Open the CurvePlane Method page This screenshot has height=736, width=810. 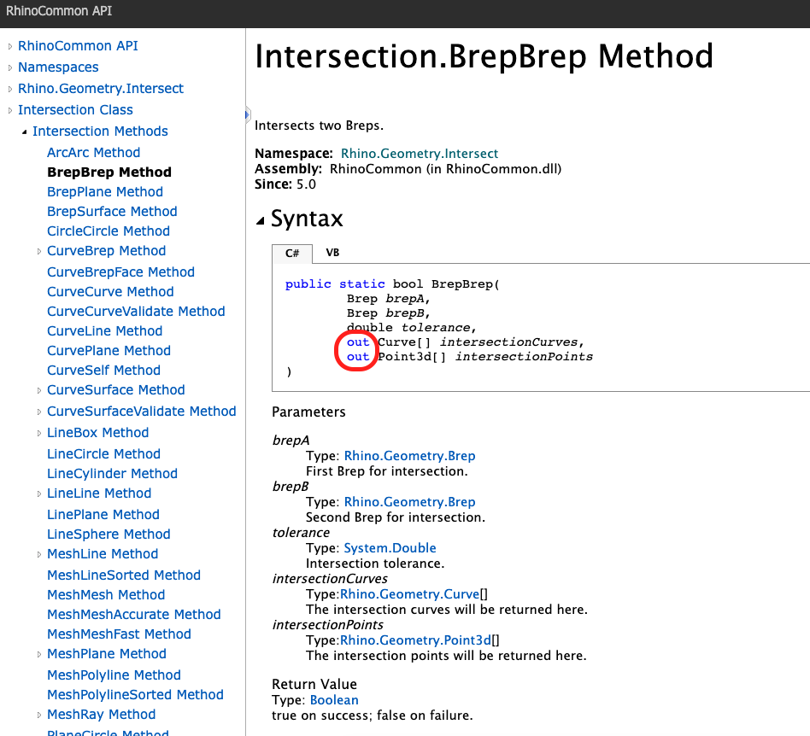point(109,350)
